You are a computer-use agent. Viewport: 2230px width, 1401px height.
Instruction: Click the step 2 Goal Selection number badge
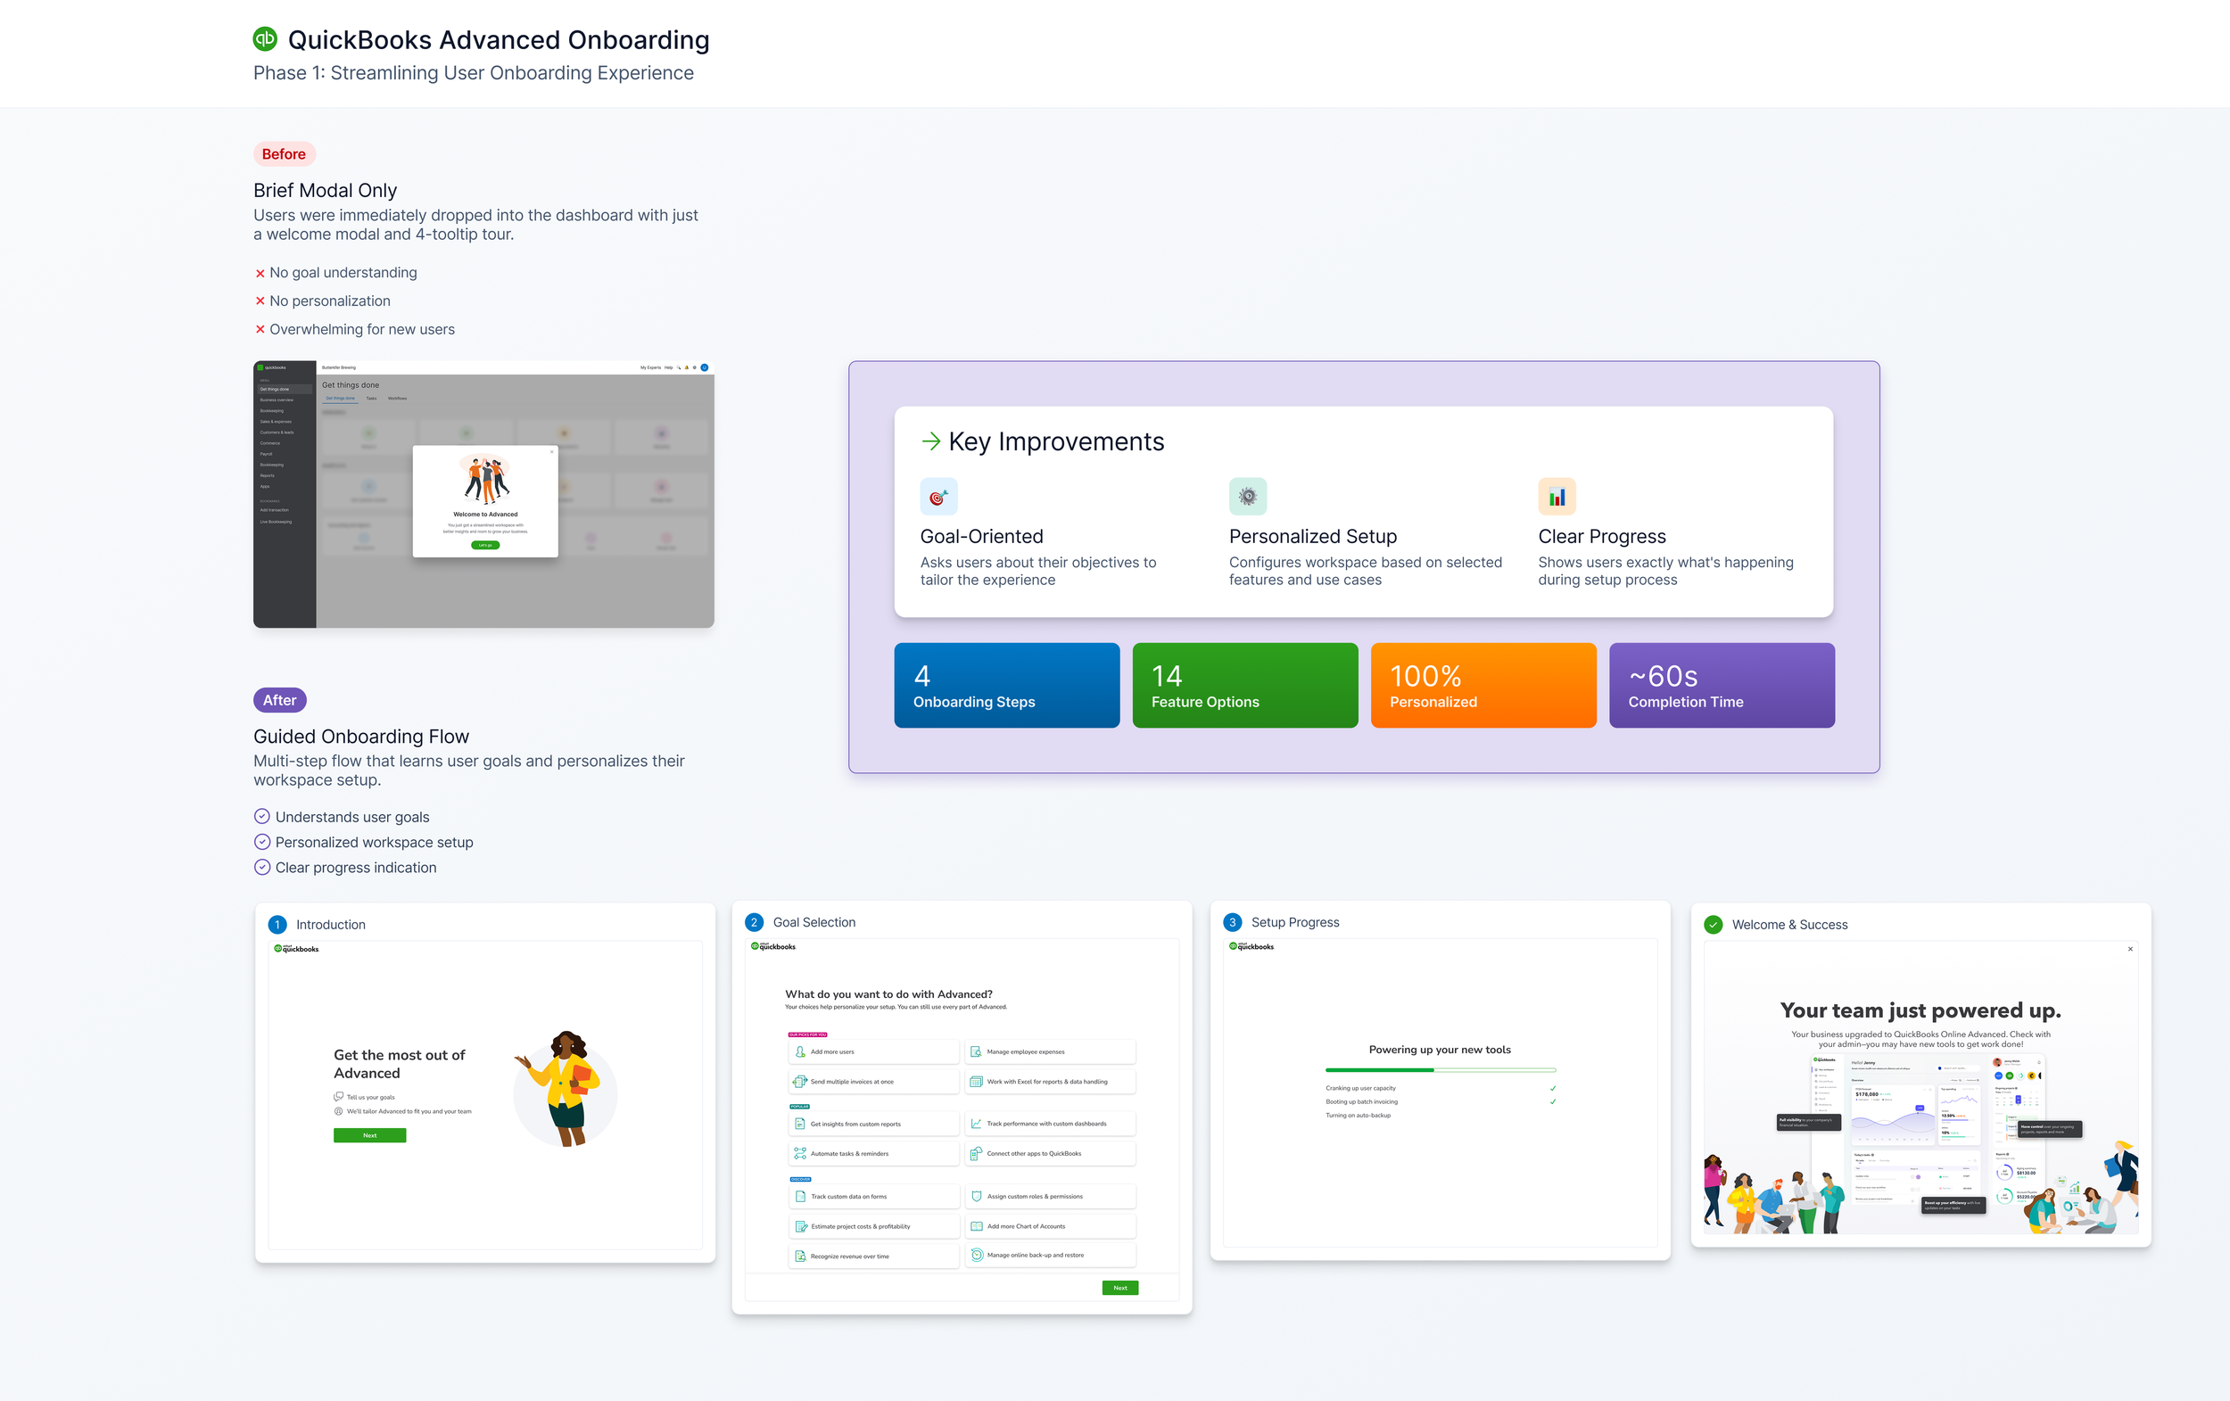[x=754, y=922]
